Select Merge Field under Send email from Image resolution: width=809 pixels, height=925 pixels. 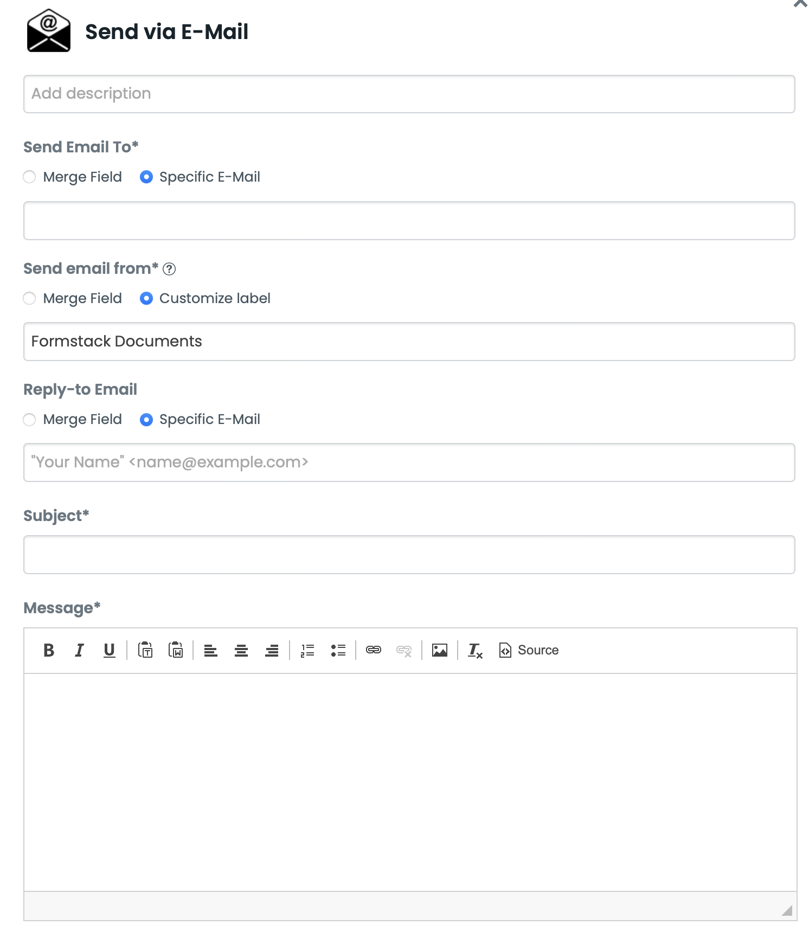click(x=30, y=299)
